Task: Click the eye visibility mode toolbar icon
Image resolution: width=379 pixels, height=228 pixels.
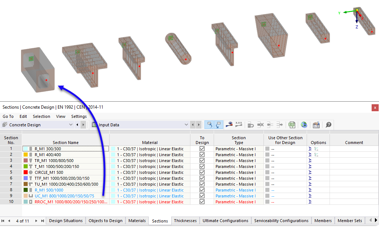Action: click(229, 125)
